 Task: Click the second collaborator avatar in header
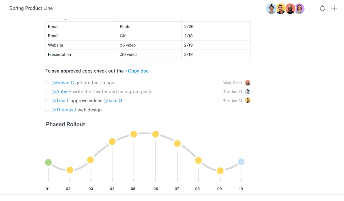click(x=280, y=9)
